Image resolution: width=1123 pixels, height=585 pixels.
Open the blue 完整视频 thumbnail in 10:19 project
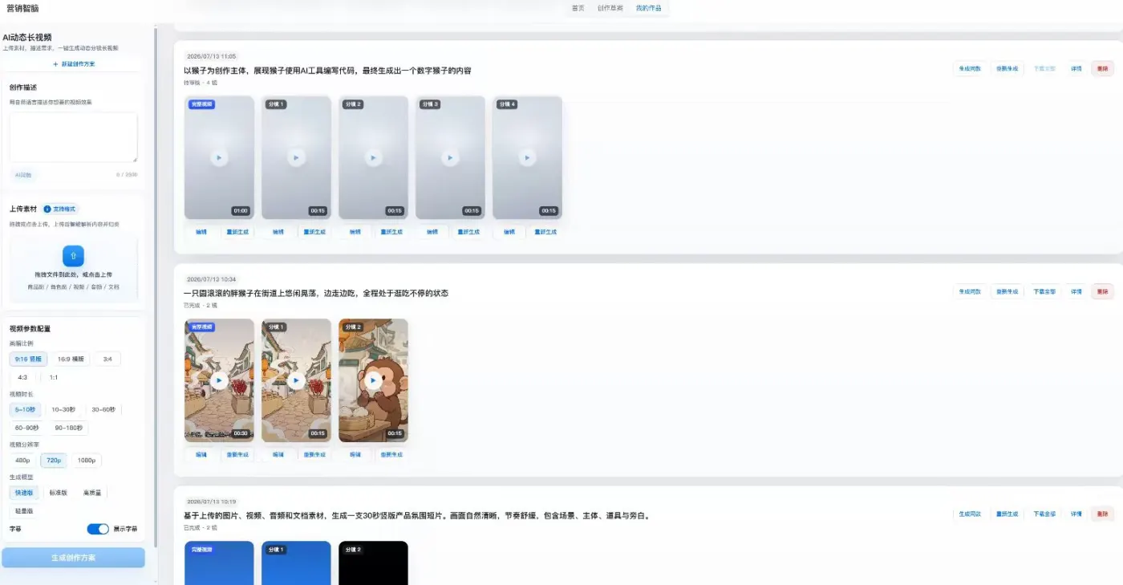(x=219, y=563)
